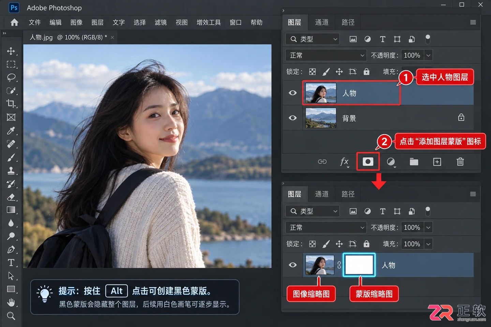Select the History Brush tool

click(x=11, y=184)
